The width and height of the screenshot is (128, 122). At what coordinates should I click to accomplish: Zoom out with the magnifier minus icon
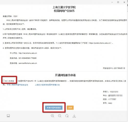60,116
